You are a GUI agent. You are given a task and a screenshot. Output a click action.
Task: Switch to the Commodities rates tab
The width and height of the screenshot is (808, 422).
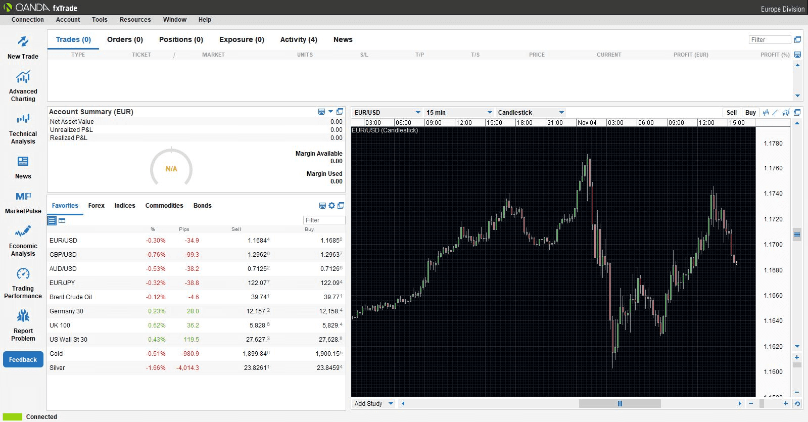tap(164, 206)
